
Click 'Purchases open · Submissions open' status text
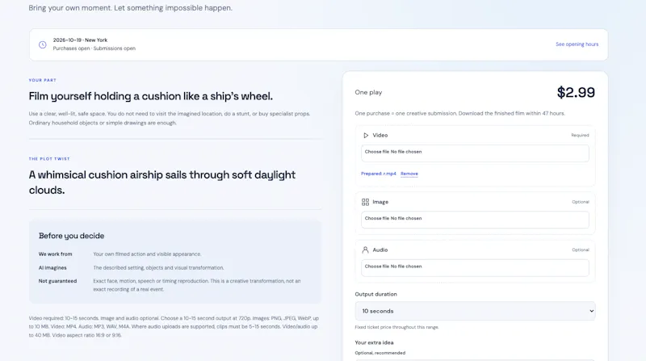pos(94,48)
